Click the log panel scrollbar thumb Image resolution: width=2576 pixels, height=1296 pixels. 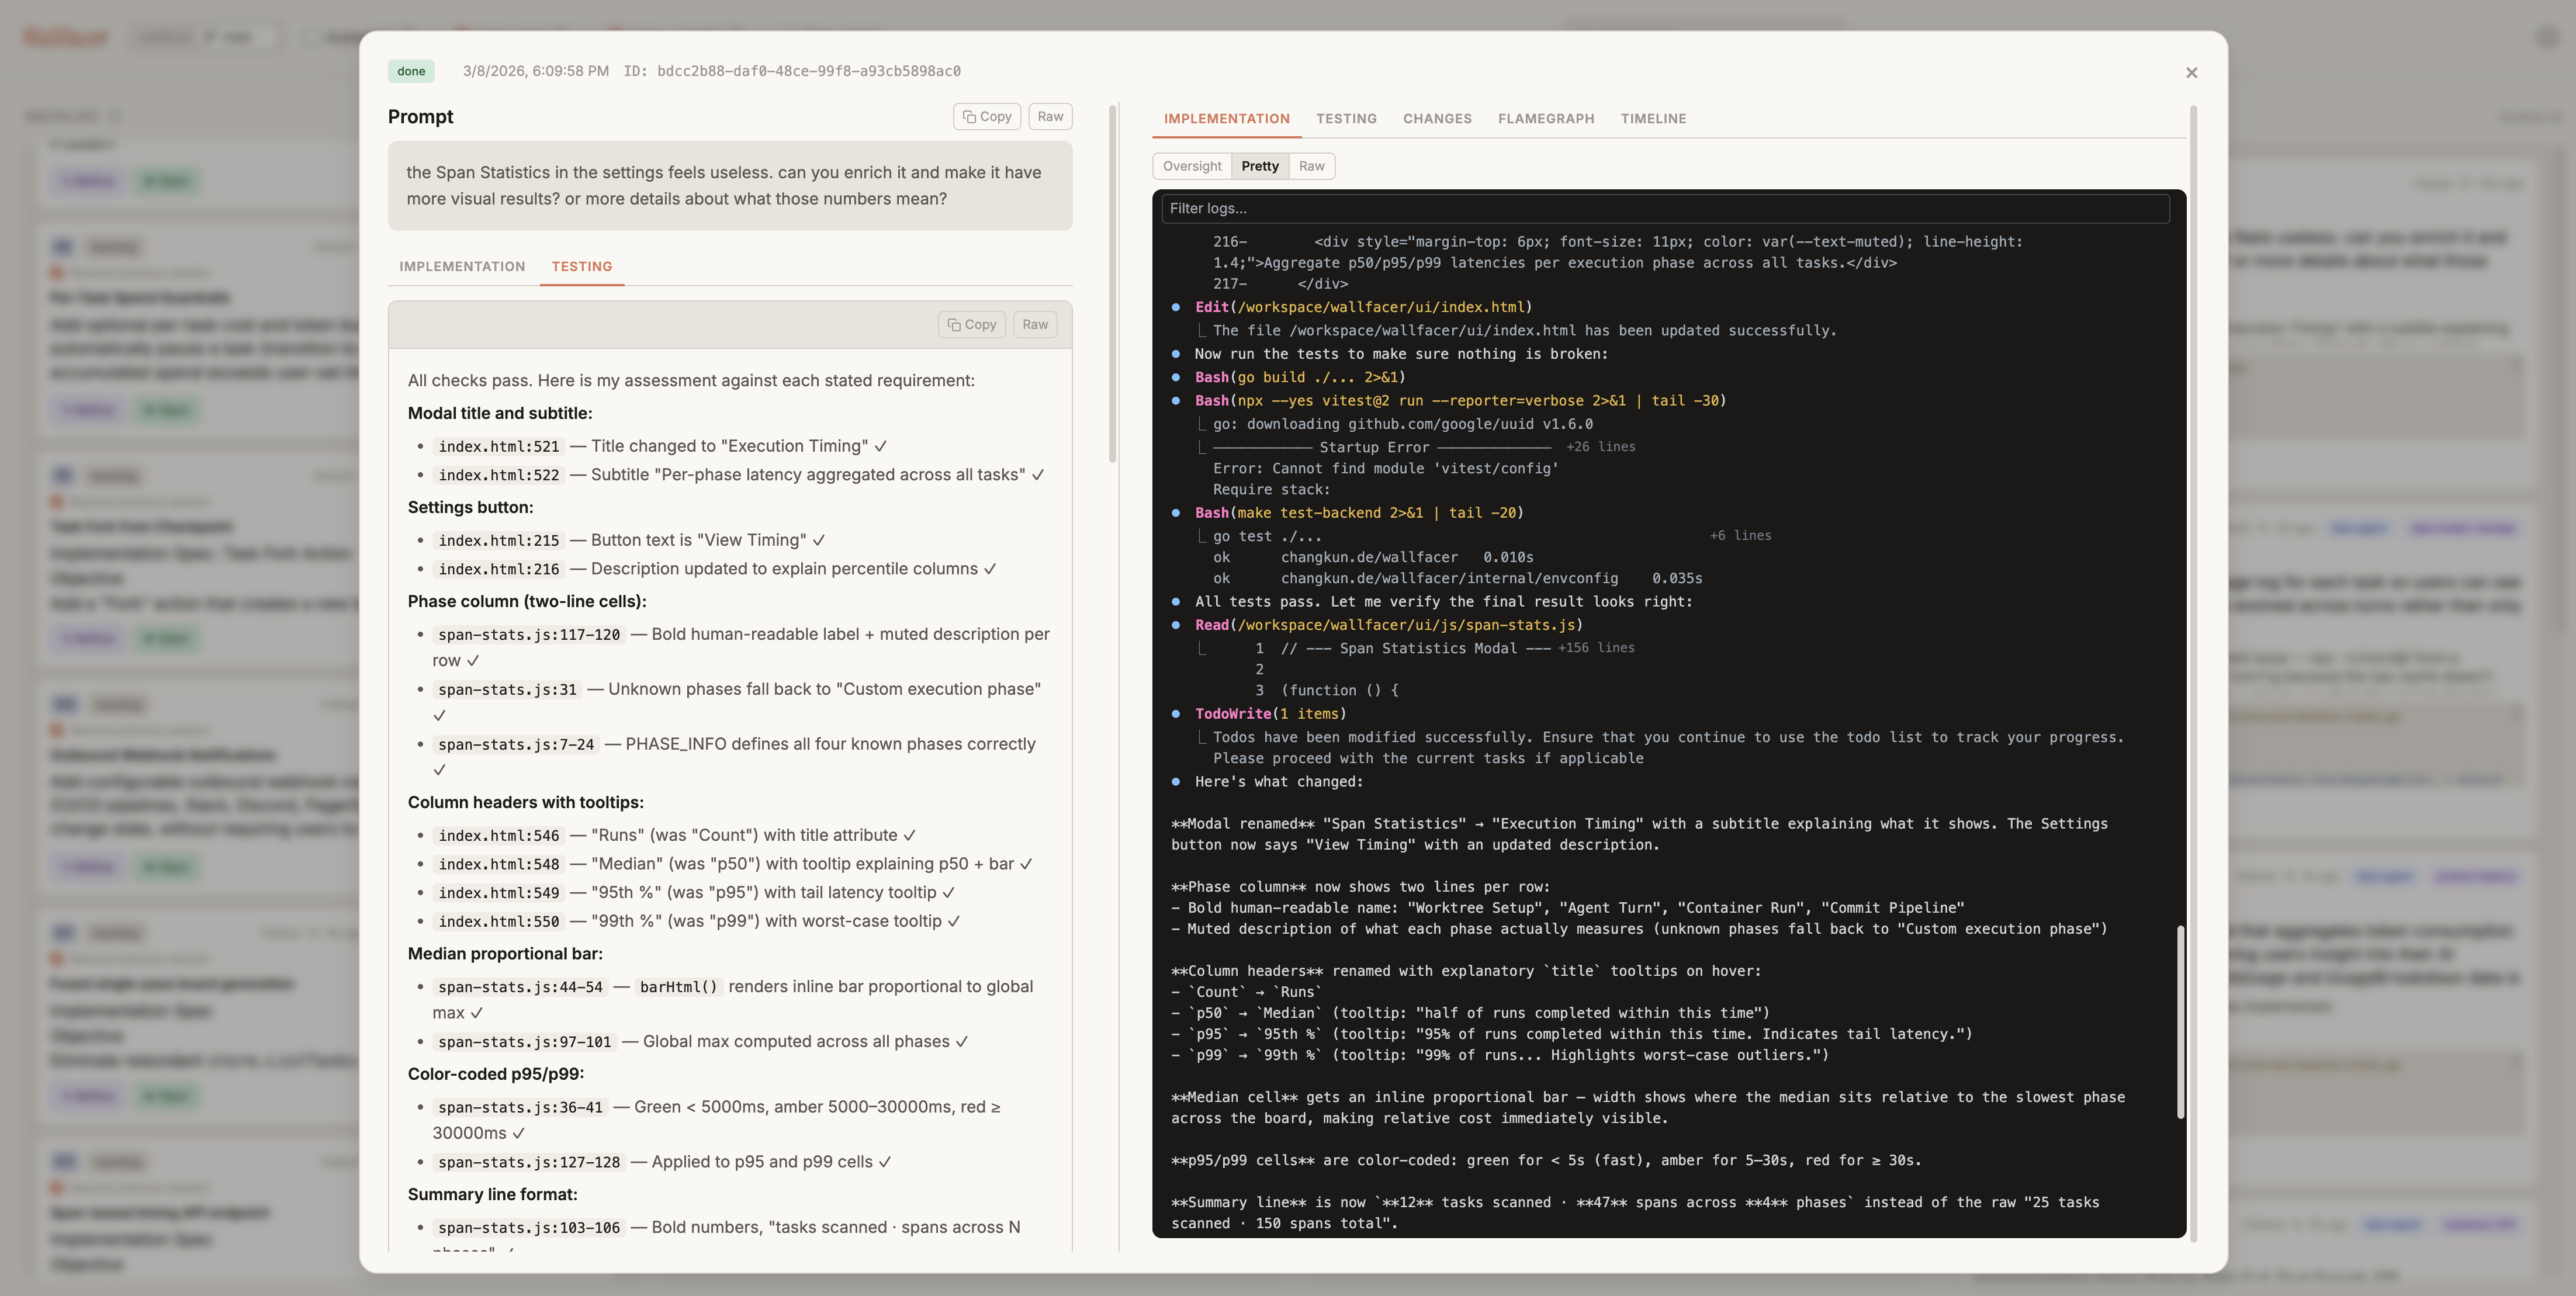pyautogui.click(x=2180, y=1022)
